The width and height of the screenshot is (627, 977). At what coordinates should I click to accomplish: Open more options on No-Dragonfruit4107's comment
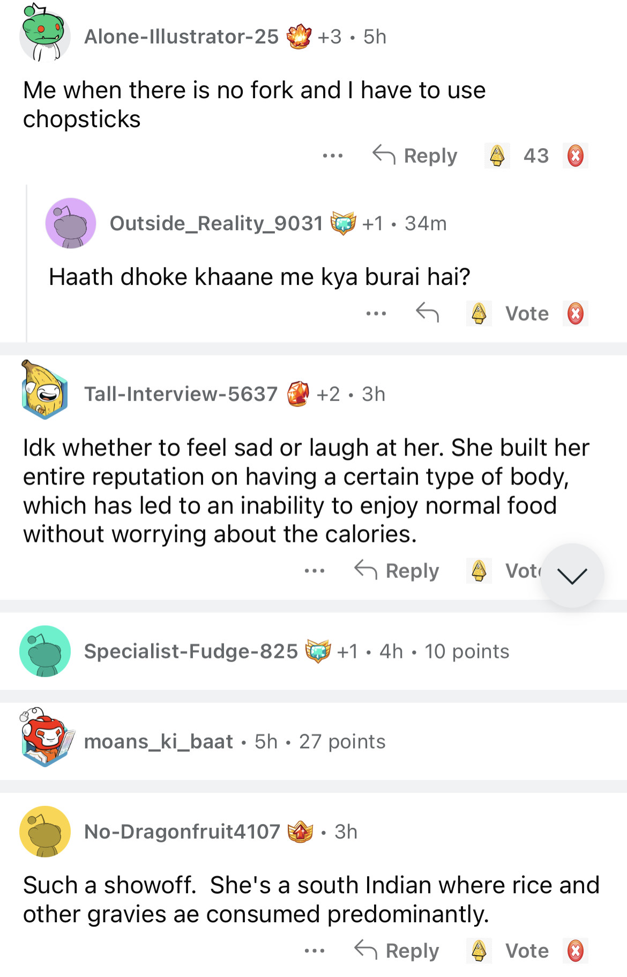click(x=314, y=951)
